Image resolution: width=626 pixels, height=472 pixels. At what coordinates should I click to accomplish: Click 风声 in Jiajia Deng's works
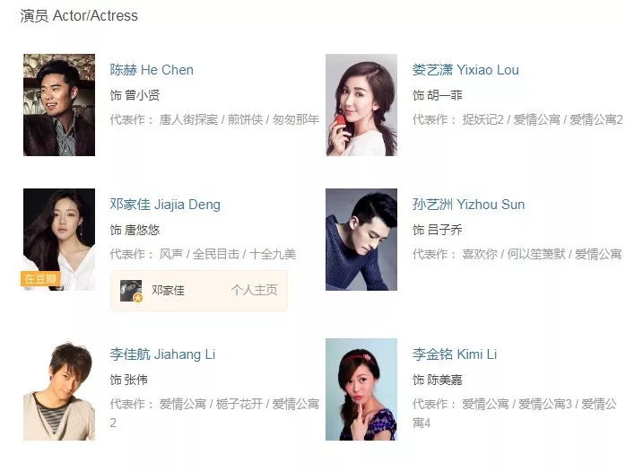(171, 254)
